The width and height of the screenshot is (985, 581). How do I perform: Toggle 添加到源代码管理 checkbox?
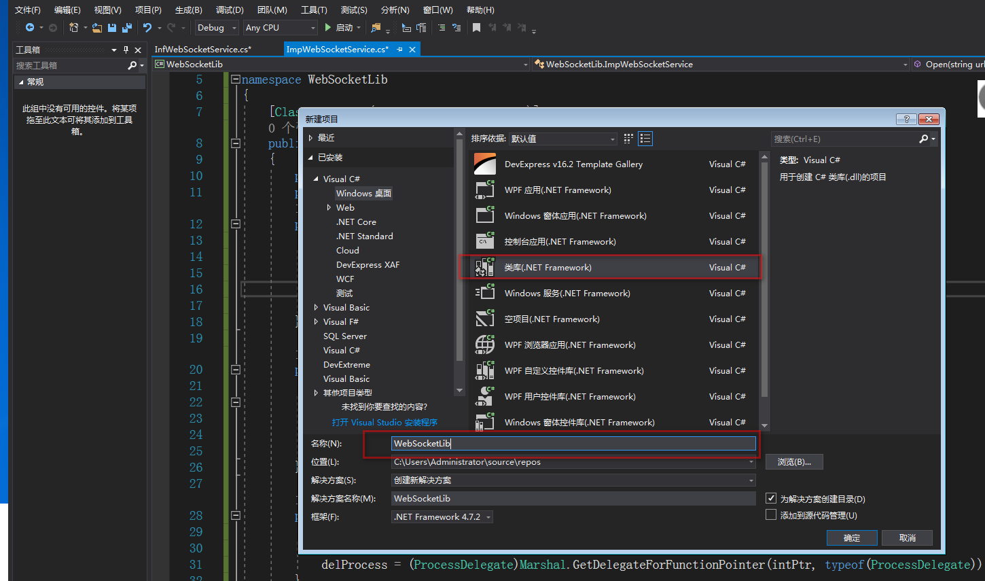pyautogui.click(x=771, y=515)
